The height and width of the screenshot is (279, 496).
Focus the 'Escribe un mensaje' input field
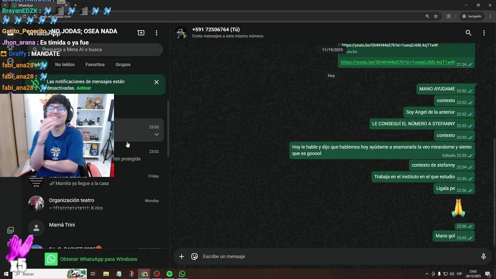tap(337, 257)
